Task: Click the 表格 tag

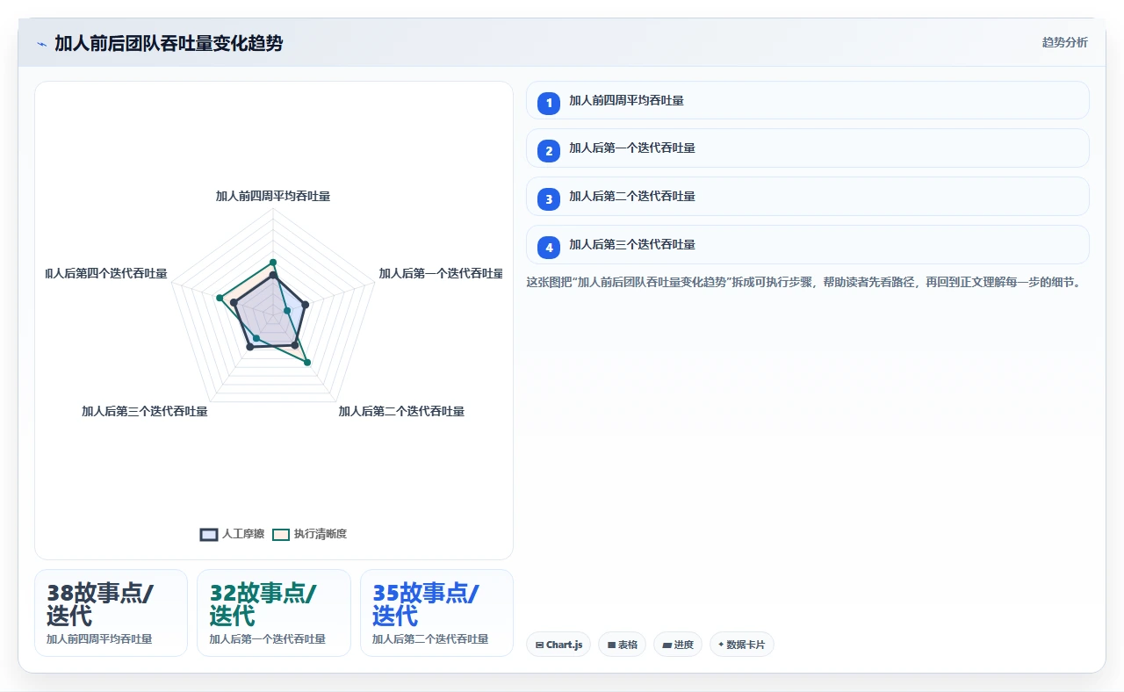Action: (x=622, y=645)
